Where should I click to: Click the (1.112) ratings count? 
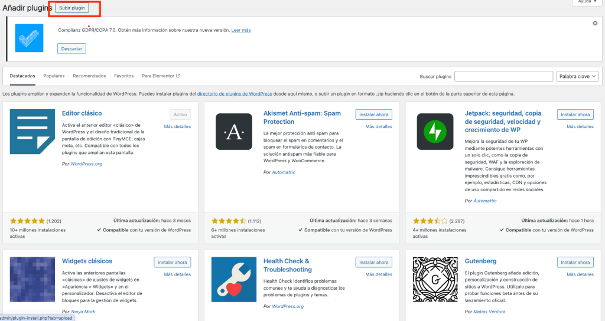tap(254, 221)
